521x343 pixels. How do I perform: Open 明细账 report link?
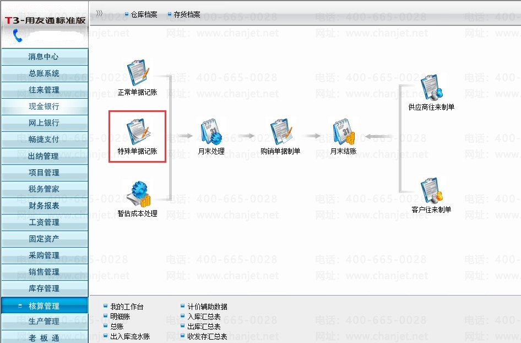point(120,317)
